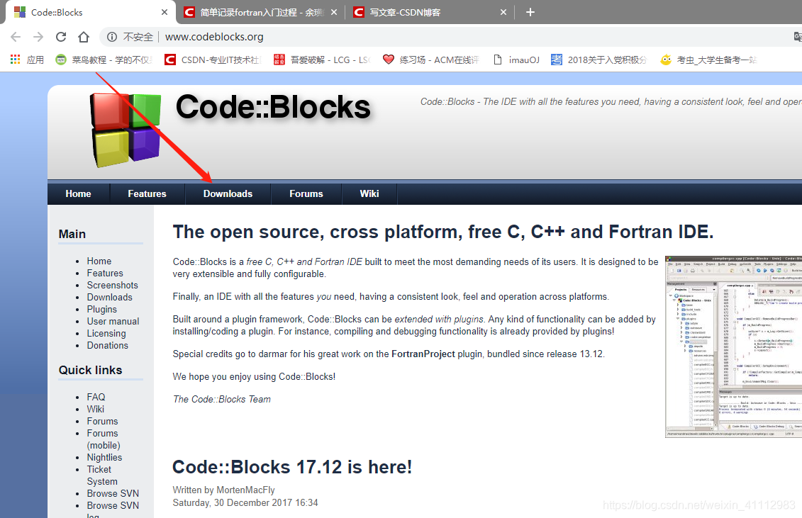
Task: Open the Wiki navigation entry
Action: (x=369, y=193)
